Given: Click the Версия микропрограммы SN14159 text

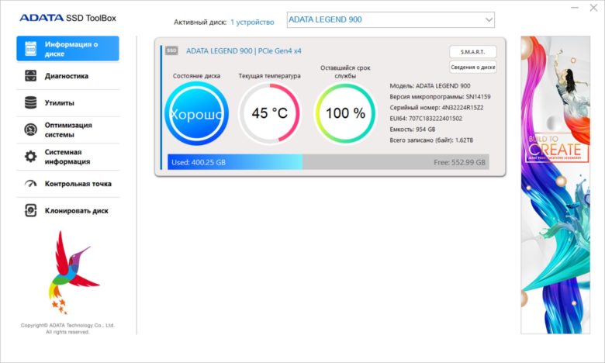Looking at the screenshot, I should 440,97.
